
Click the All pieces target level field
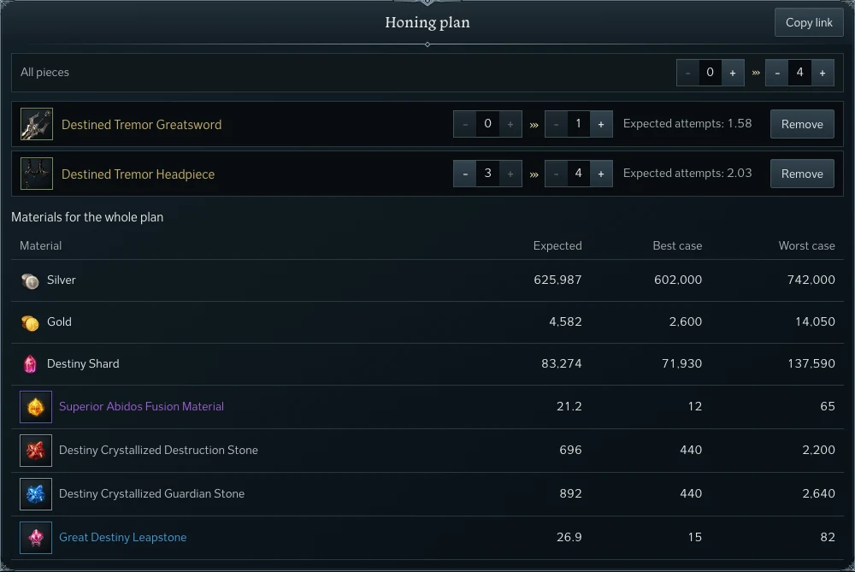coord(799,73)
